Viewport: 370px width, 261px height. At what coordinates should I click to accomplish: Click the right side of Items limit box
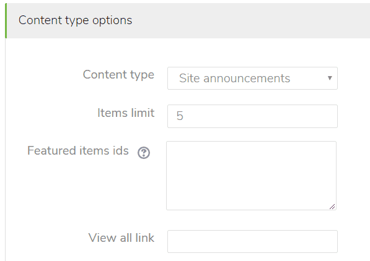325,116
